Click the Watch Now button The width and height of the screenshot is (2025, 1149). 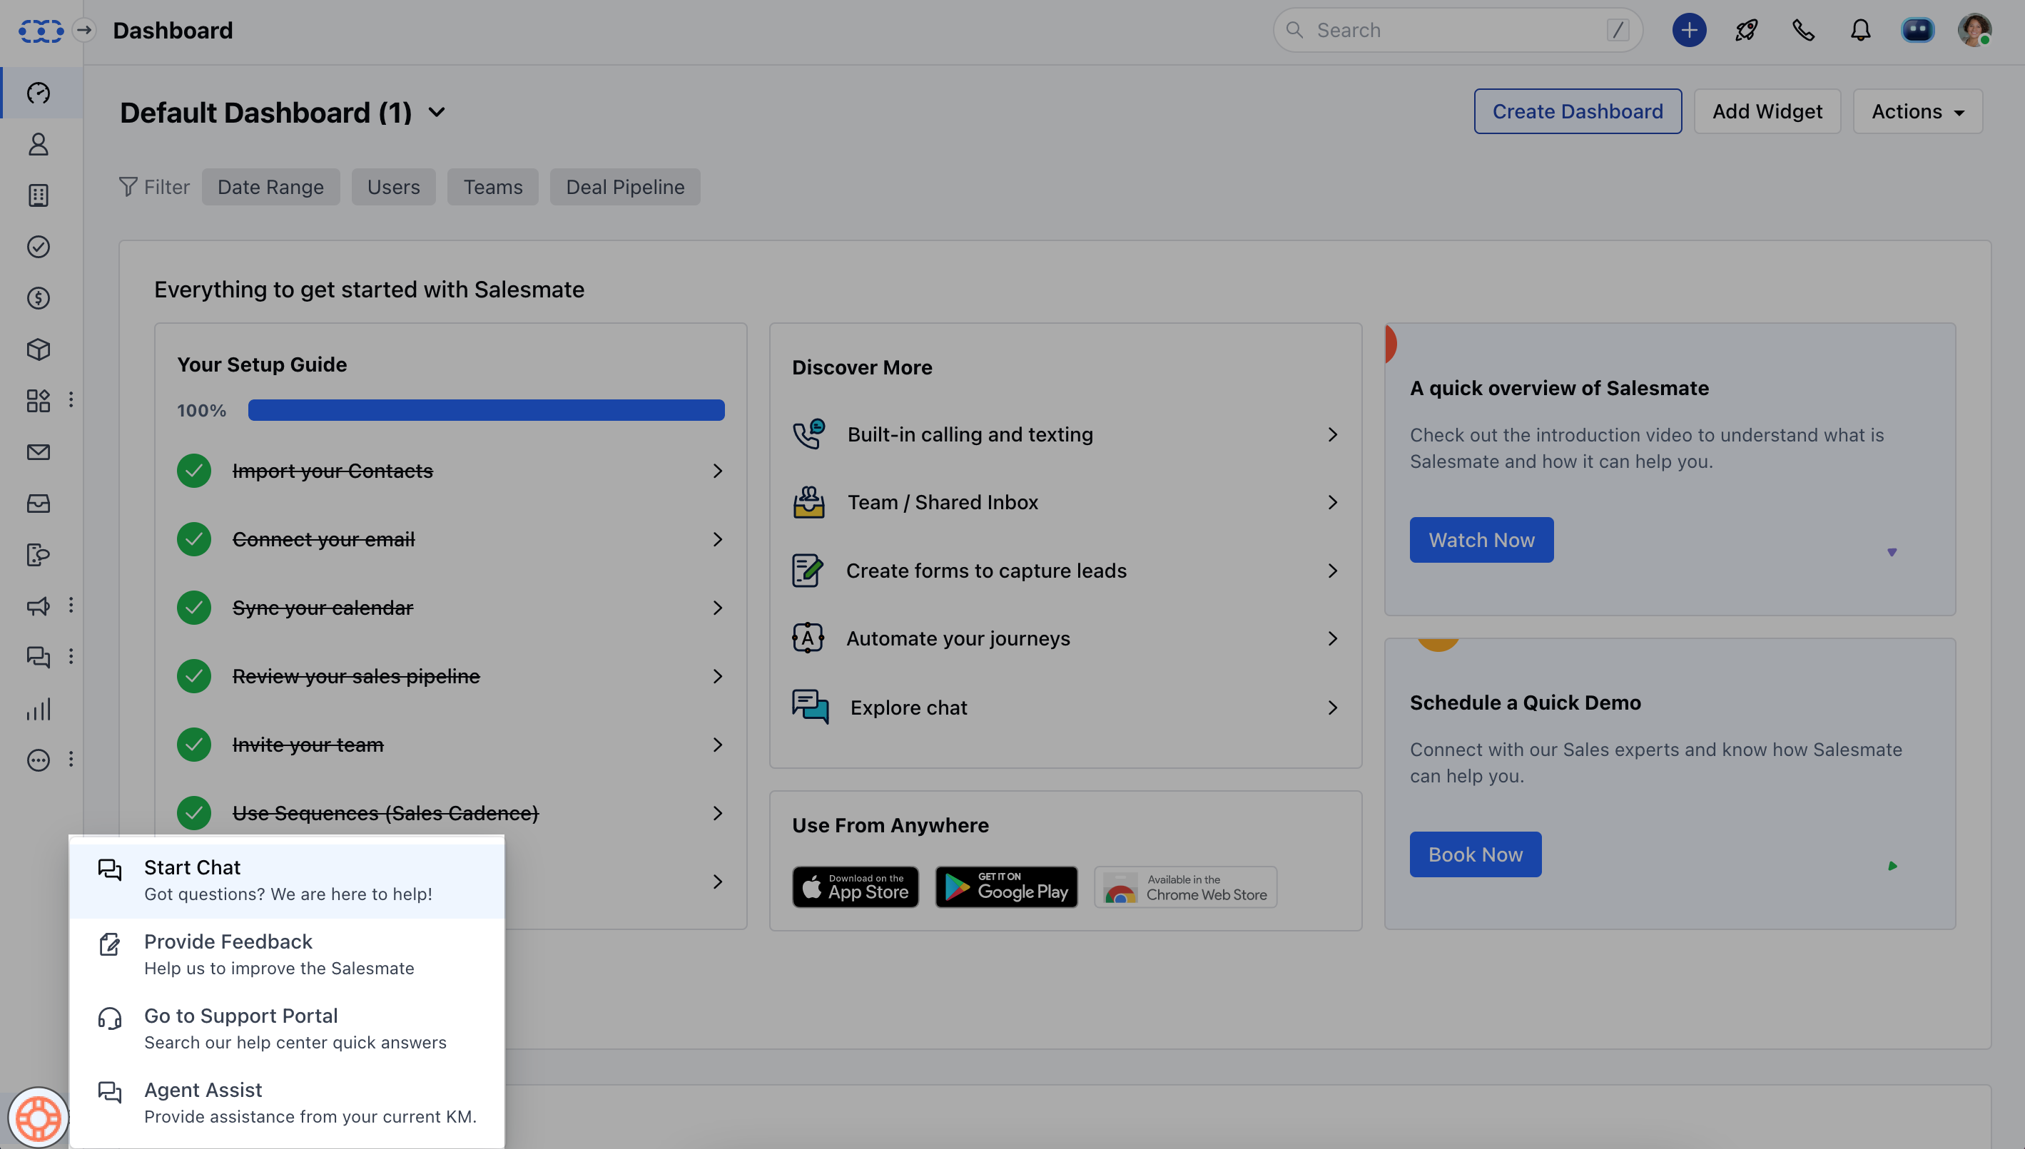point(1481,540)
